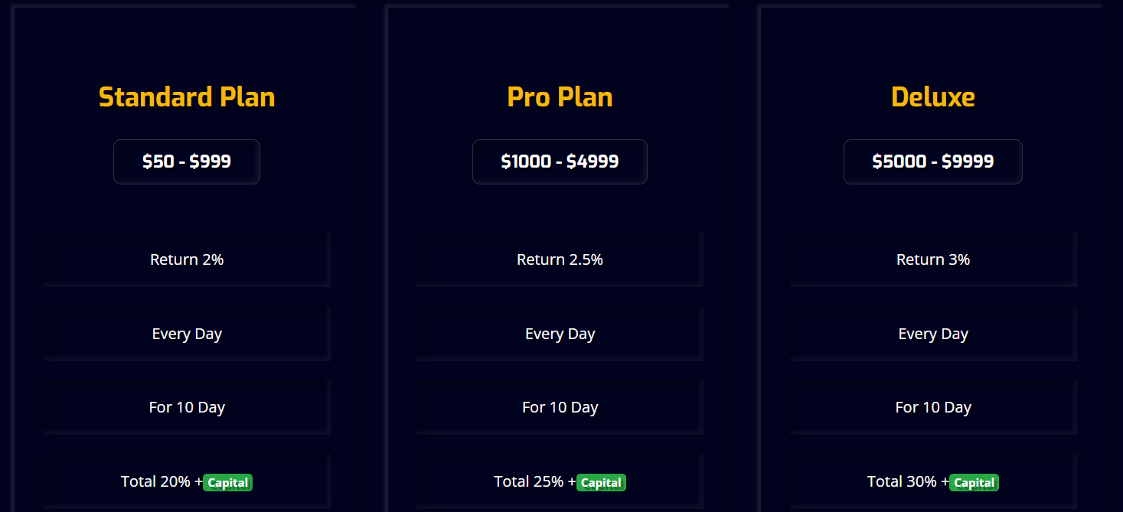The image size is (1123, 512).
Task: Click the green Capital badge under Deluxe
Action: coord(974,483)
